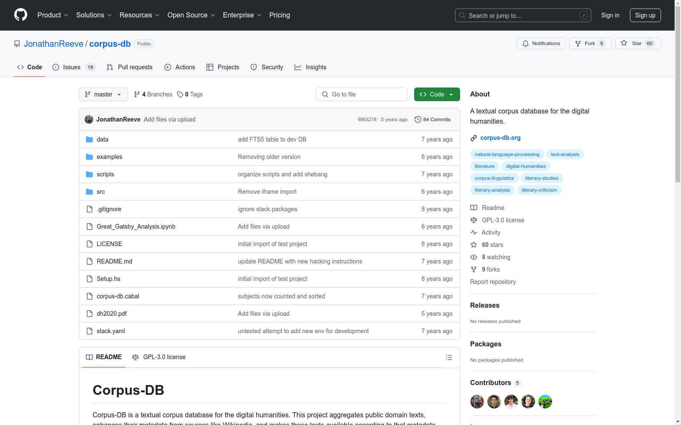
Task: Click the stack.yaml file icon
Action: pos(89,331)
